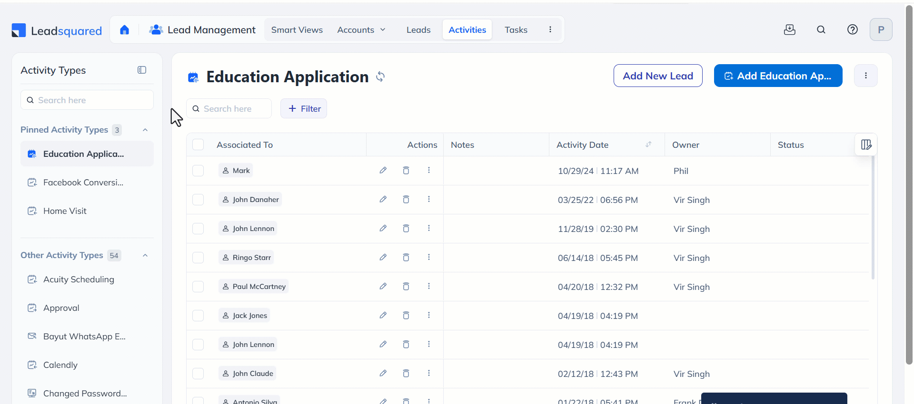Check the Paul McCartney row checkbox
This screenshot has width=914, height=404.
click(198, 287)
